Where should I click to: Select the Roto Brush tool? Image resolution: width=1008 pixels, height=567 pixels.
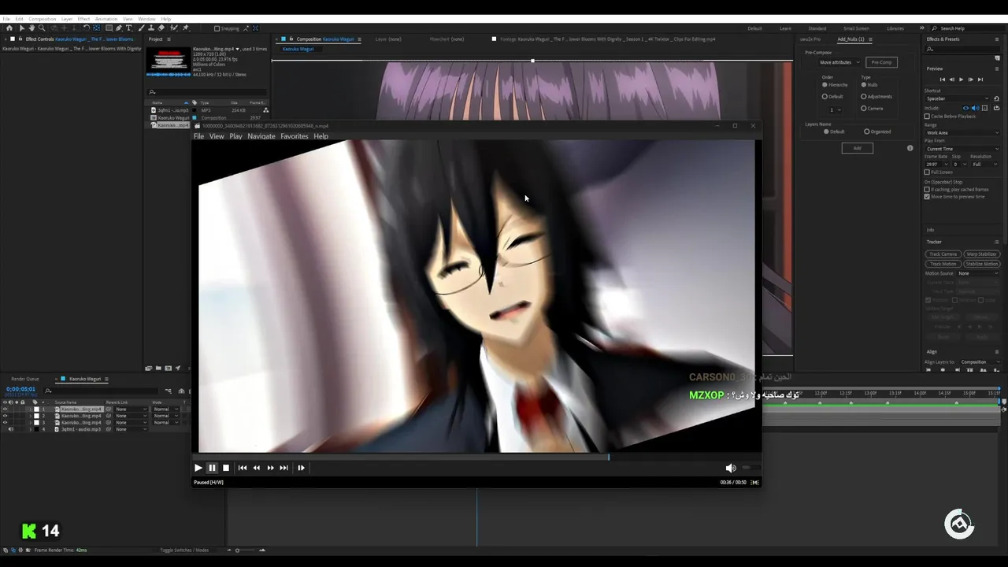174,28
